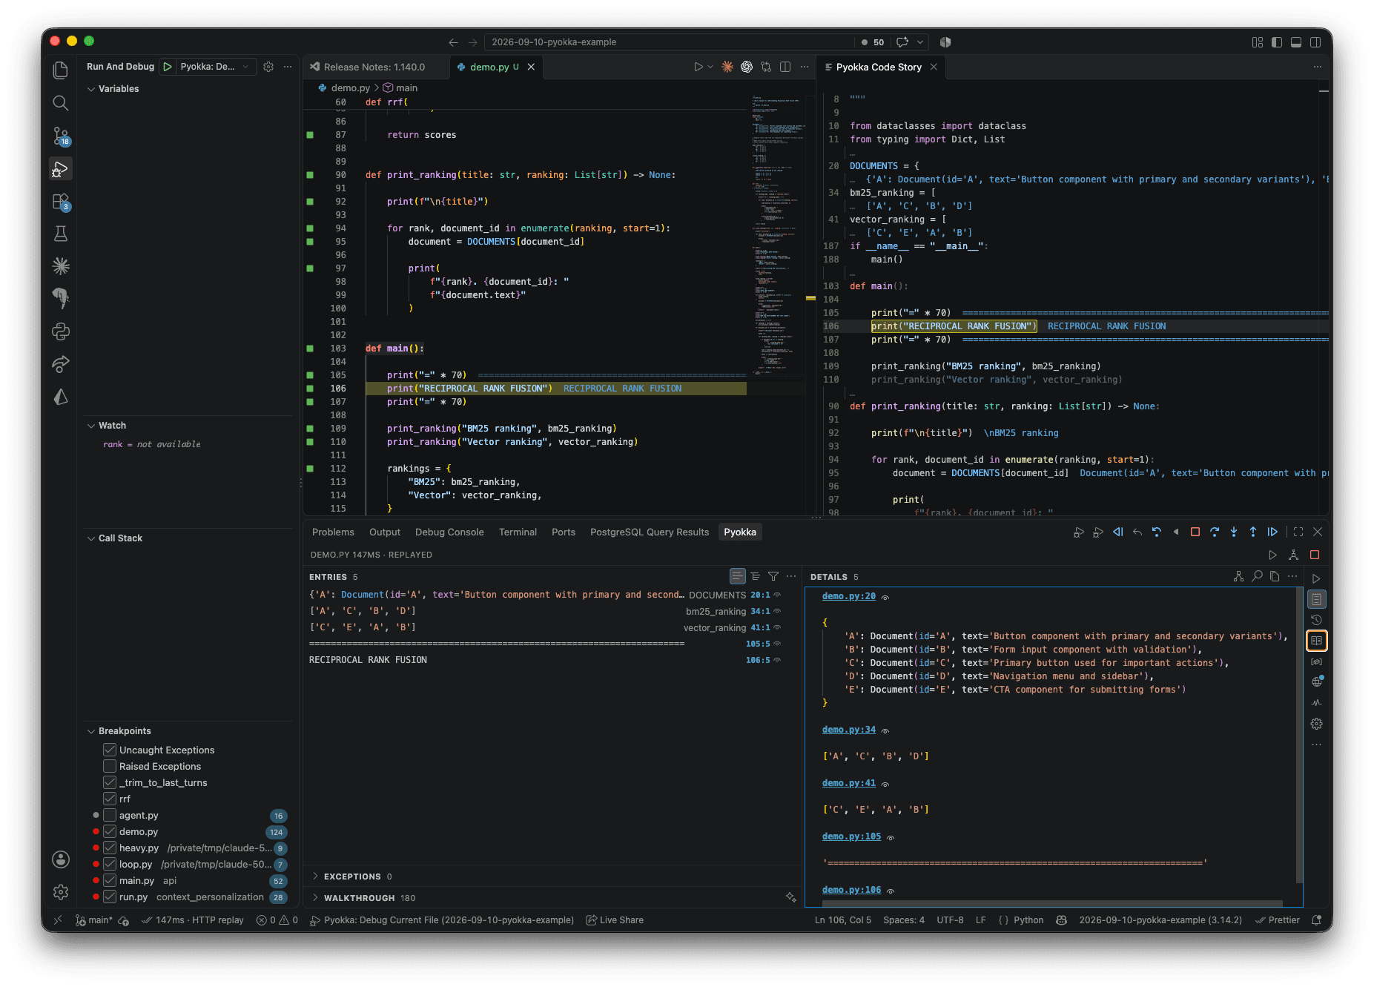The width and height of the screenshot is (1374, 987).
Task: Split the demo.py editor right
Action: [785, 67]
